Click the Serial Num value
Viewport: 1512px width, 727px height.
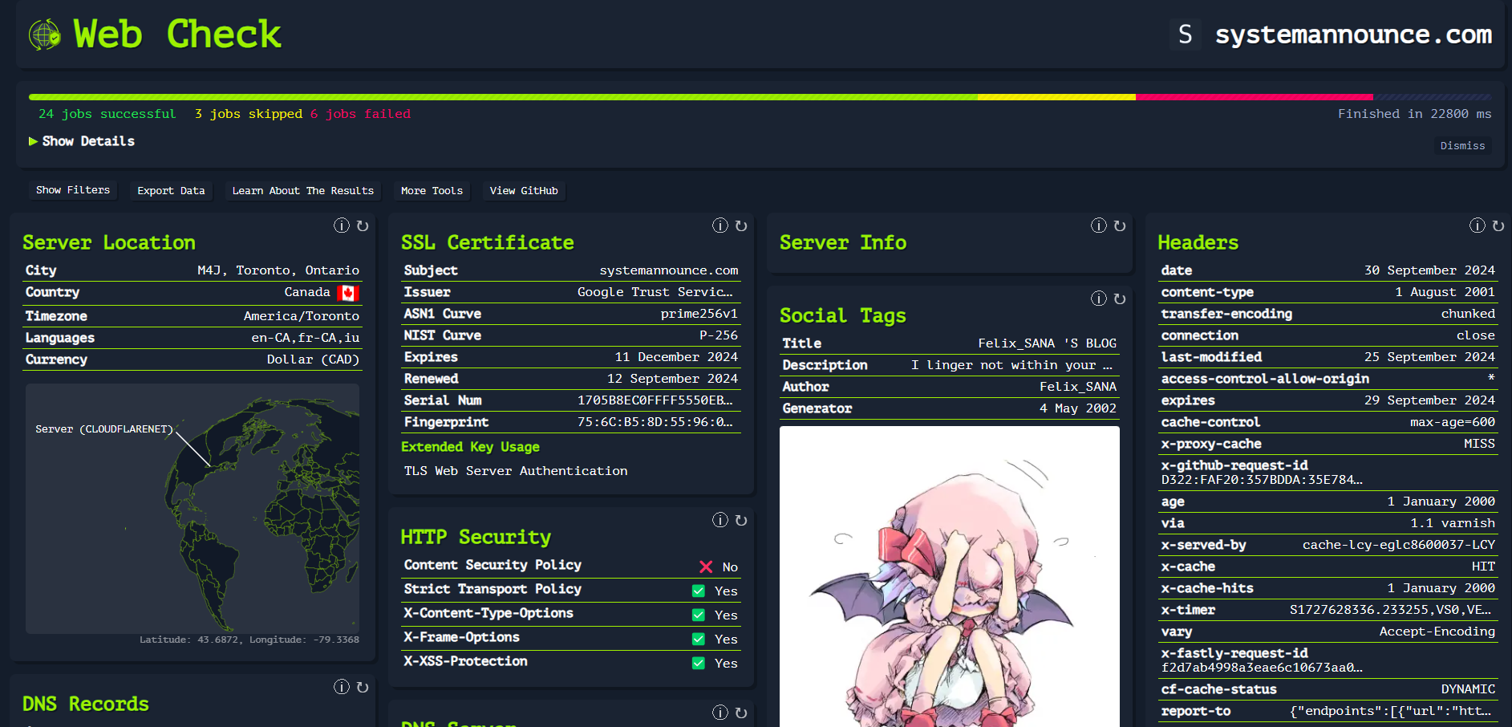[x=655, y=400]
